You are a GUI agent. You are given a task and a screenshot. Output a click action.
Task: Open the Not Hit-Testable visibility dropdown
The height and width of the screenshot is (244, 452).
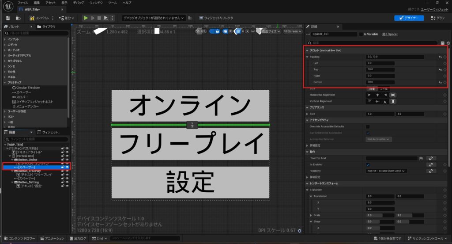pyautogui.click(x=386, y=171)
